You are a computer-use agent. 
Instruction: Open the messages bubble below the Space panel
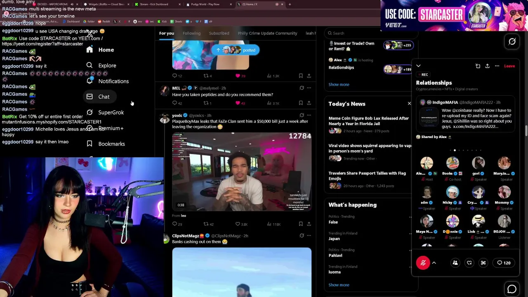pos(512,289)
